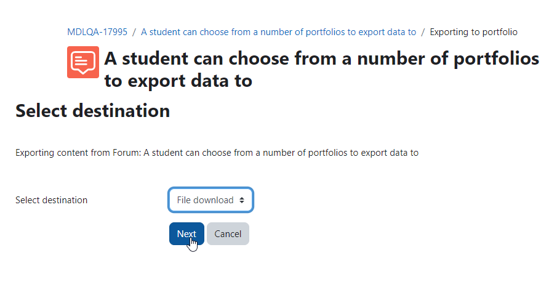Click the Exporting to portfolio breadcrumb item
The width and height of the screenshot is (557, 303).
(473, 32)
